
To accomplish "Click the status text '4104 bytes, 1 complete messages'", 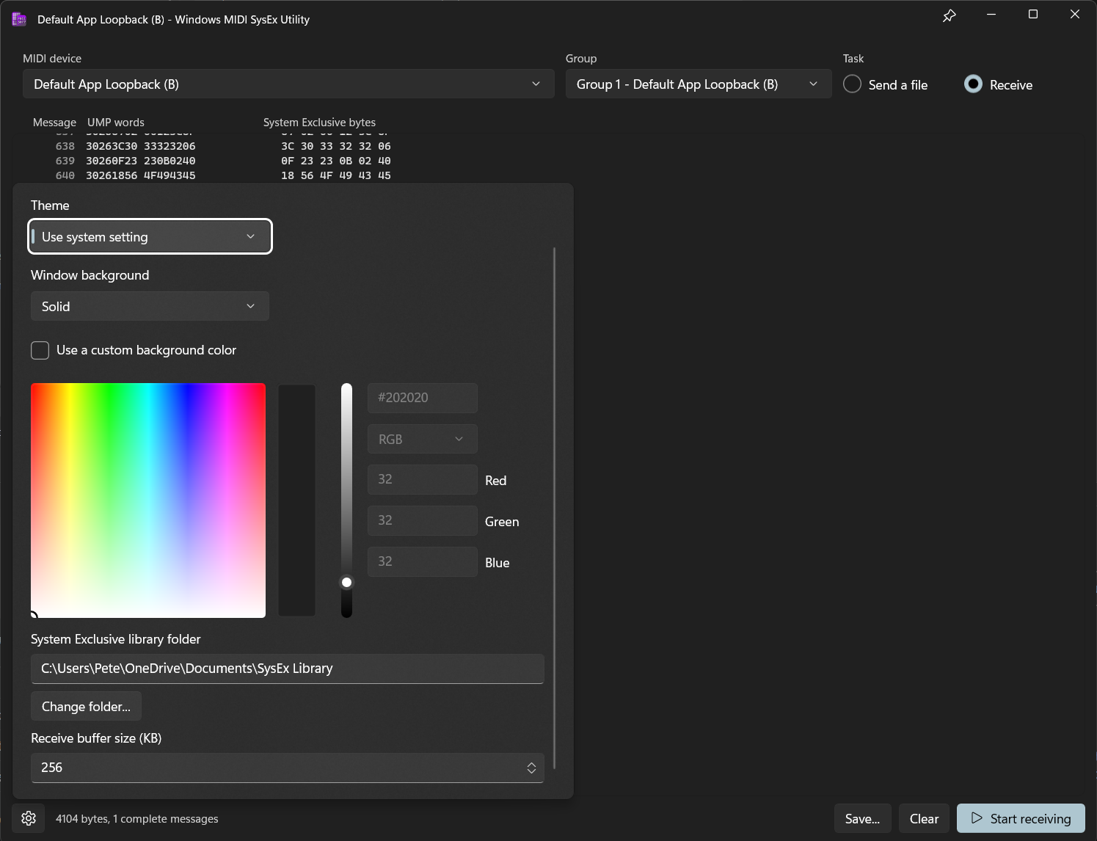I will pos(137,818).
